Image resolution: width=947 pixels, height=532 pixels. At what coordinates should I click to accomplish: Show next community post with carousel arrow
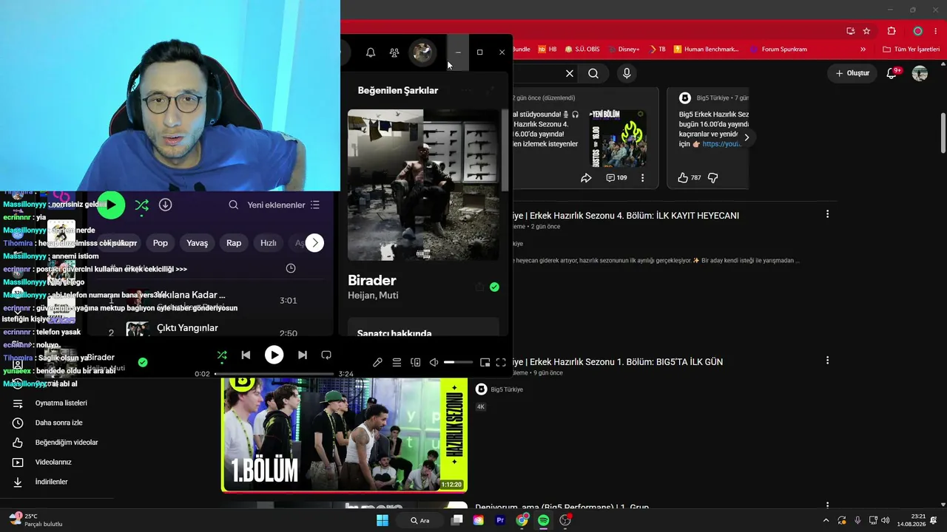pos(747,137)
